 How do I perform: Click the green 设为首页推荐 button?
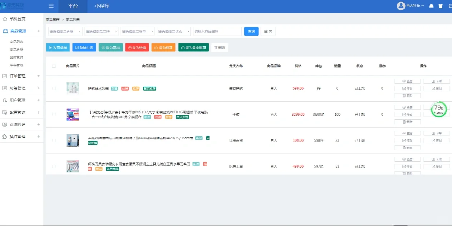click(193, 47)
